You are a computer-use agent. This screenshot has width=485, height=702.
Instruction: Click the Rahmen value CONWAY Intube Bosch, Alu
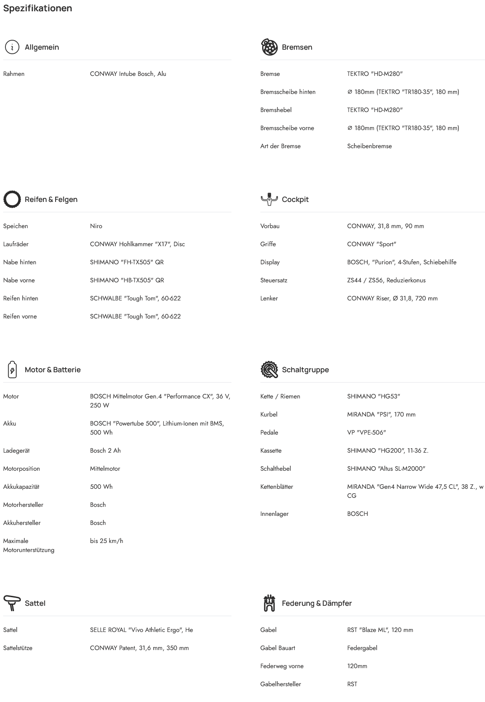click(128, 74)
